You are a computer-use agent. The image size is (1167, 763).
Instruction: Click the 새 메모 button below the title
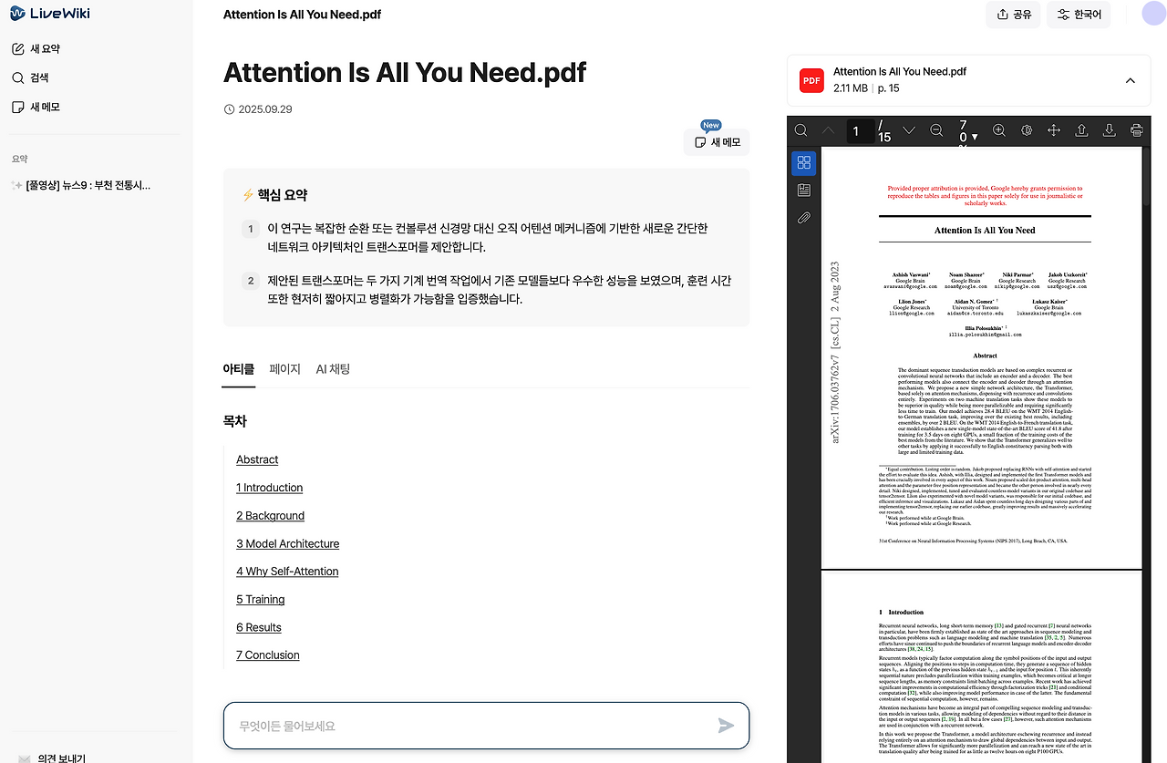click(717, 142)
